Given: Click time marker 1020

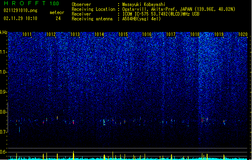Looking at the screenshot, I should point(243,34).
